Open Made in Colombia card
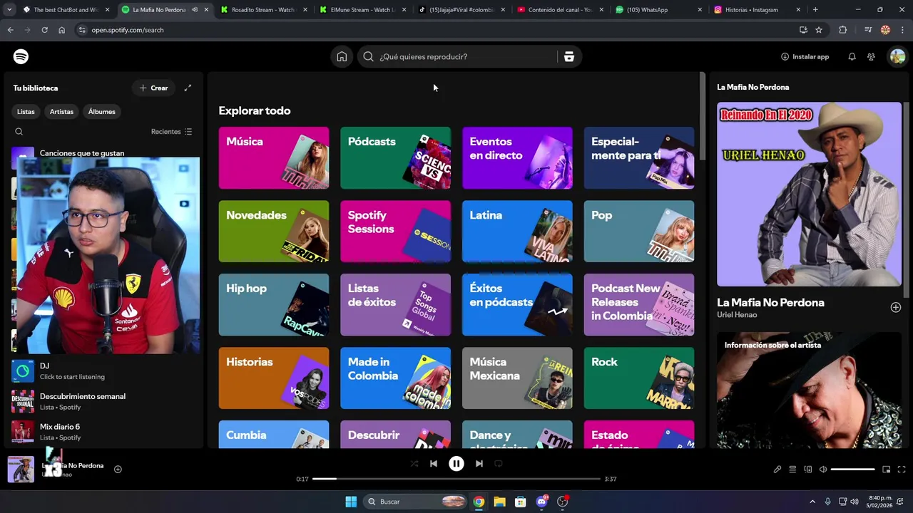913x513 pixels. point(396,378)
